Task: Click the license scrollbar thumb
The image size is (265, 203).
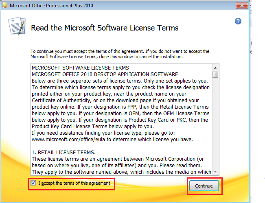Action: click(215, 74)
